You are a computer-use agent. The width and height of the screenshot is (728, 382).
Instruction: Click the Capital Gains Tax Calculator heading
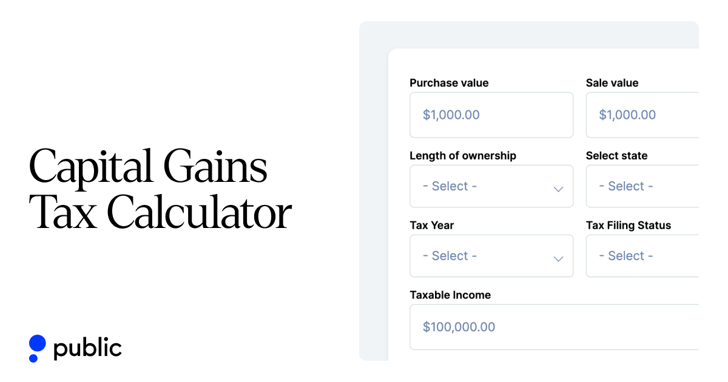point(160,190)
